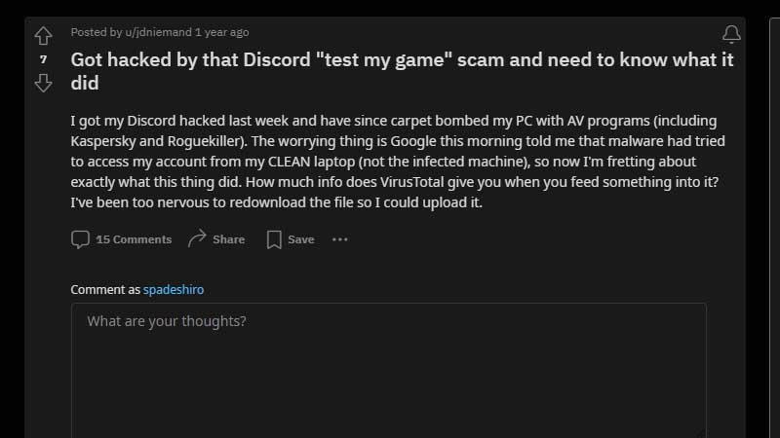Click the post body paragraph text
780x438 pixels.
(398, 162)
